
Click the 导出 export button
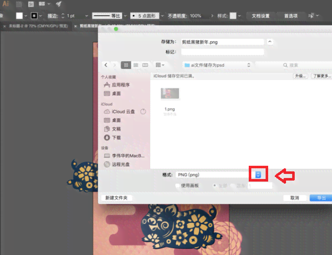coord(321,198)
